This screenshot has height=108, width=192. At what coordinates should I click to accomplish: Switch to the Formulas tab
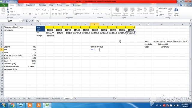click(x=42, y=5)
